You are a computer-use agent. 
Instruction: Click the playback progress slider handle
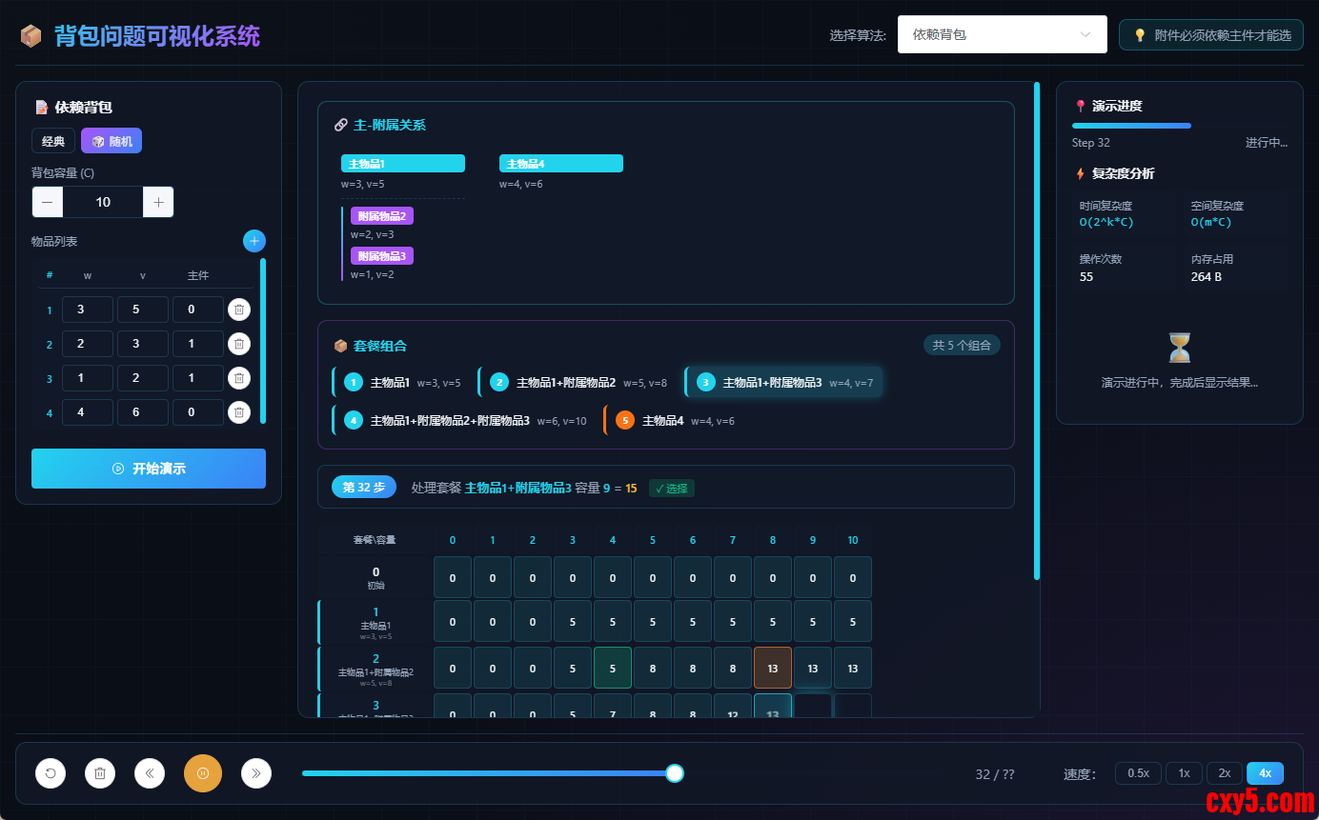(675, 773)
